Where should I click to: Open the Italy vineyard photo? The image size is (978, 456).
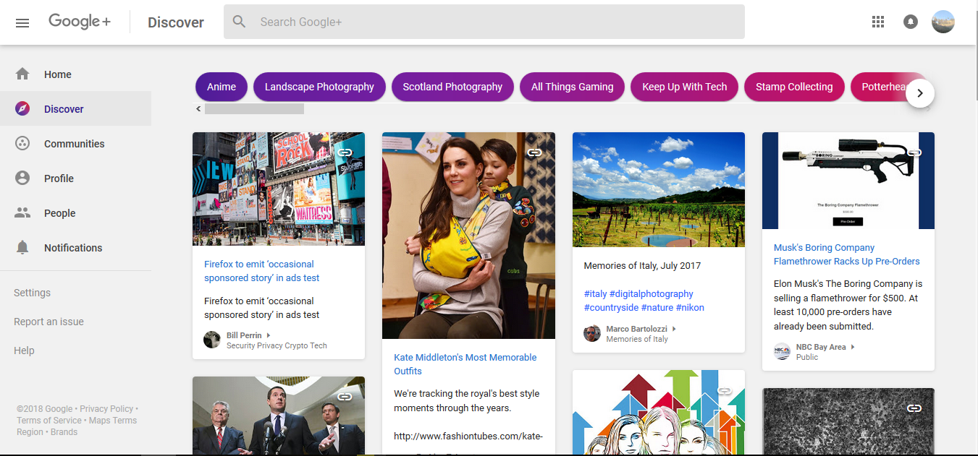click(x=659, y=189)
